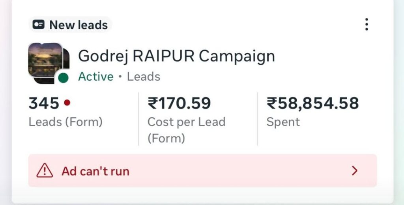Click the Cost per Lead label

(186, 122)
